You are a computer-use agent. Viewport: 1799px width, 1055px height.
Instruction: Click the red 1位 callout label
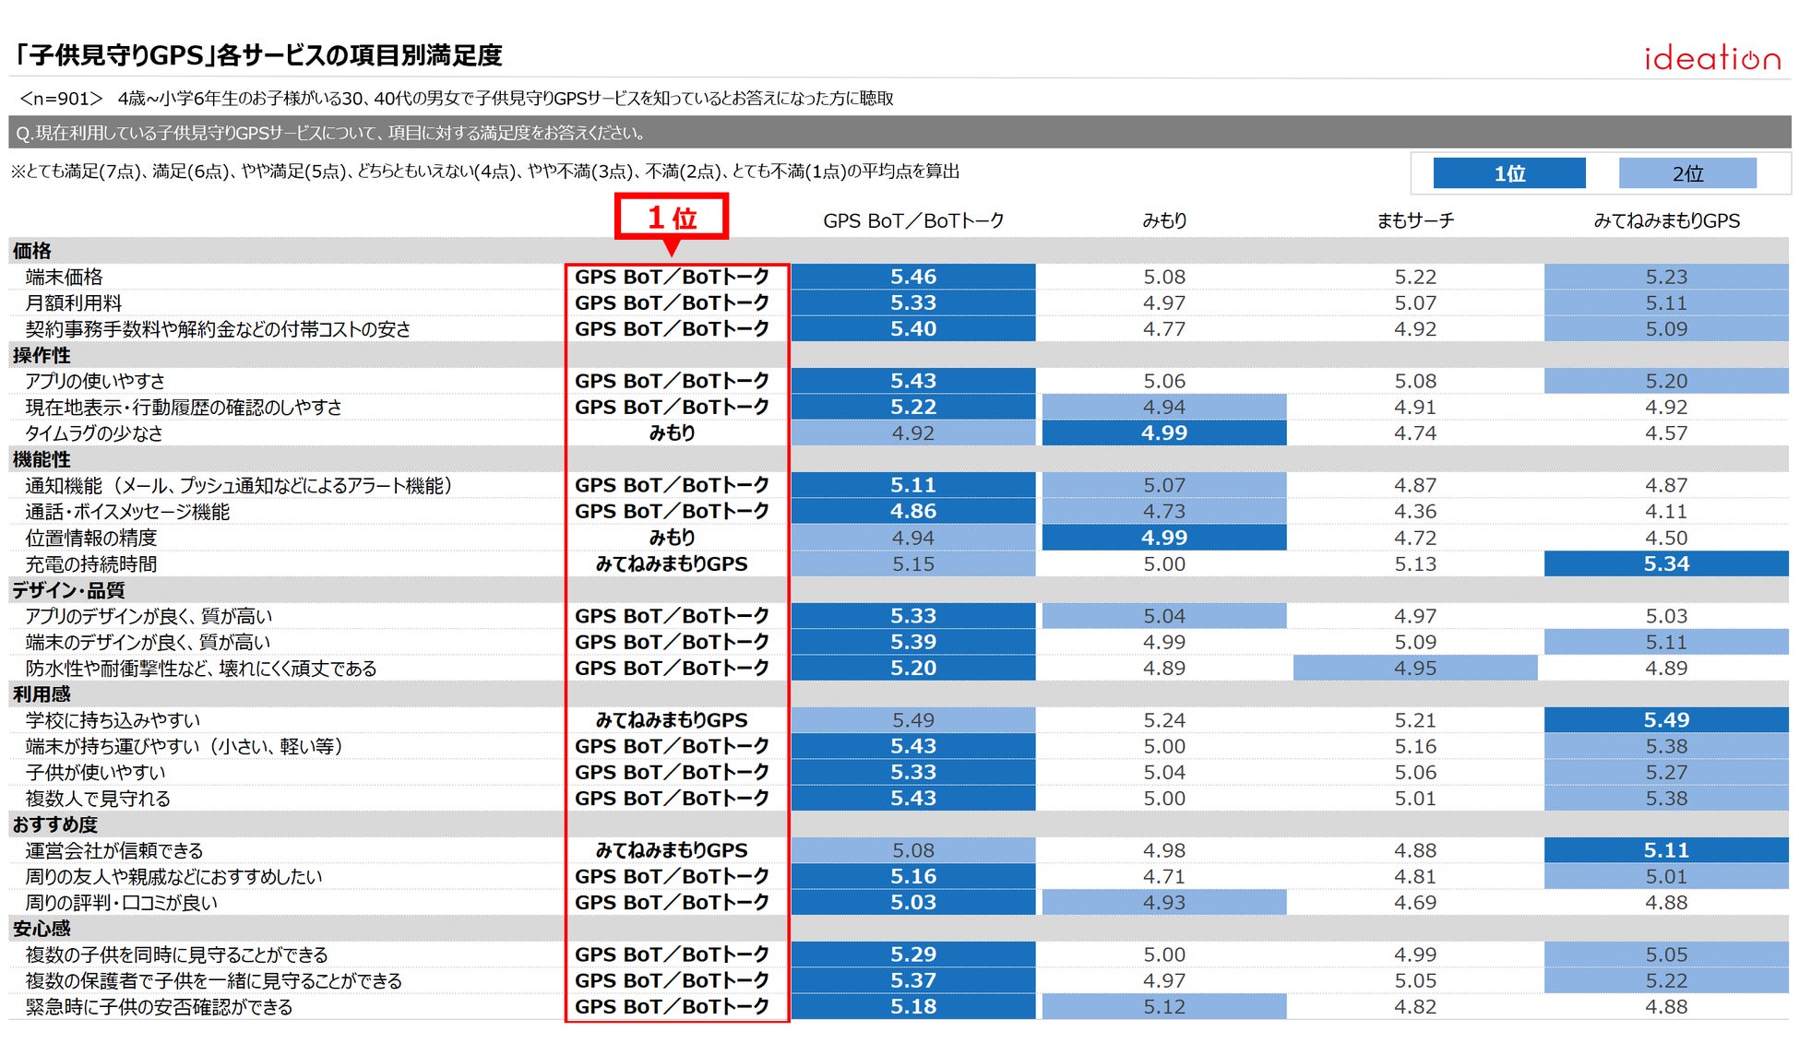click(672, 217)
